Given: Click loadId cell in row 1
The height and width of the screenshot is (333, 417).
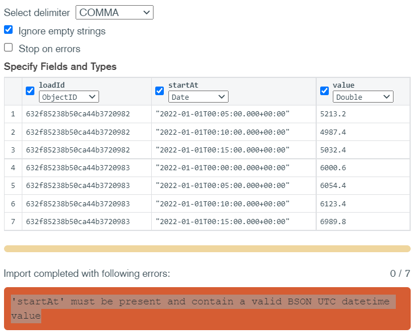Looking at the screenshot, I should point(78,114).
